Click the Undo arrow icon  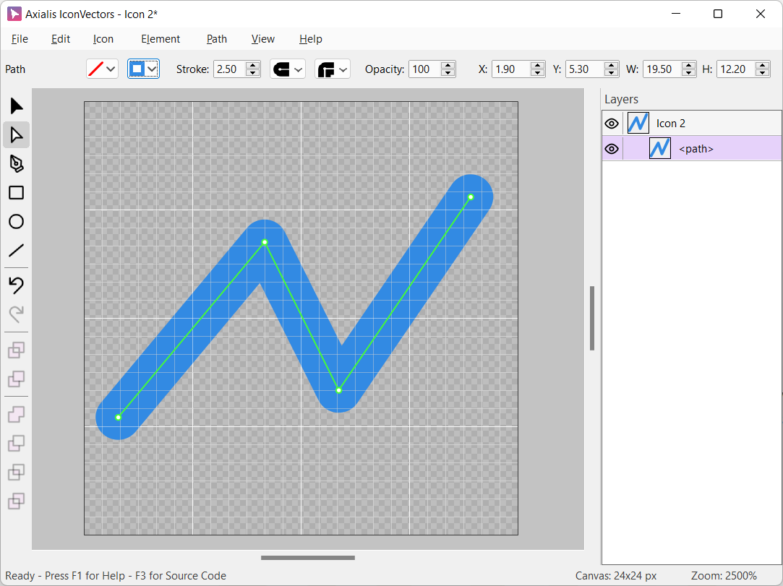[x=16, y=285]
